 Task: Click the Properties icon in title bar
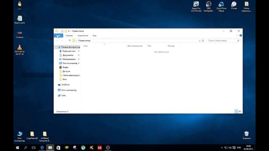[x=62, y=31]
